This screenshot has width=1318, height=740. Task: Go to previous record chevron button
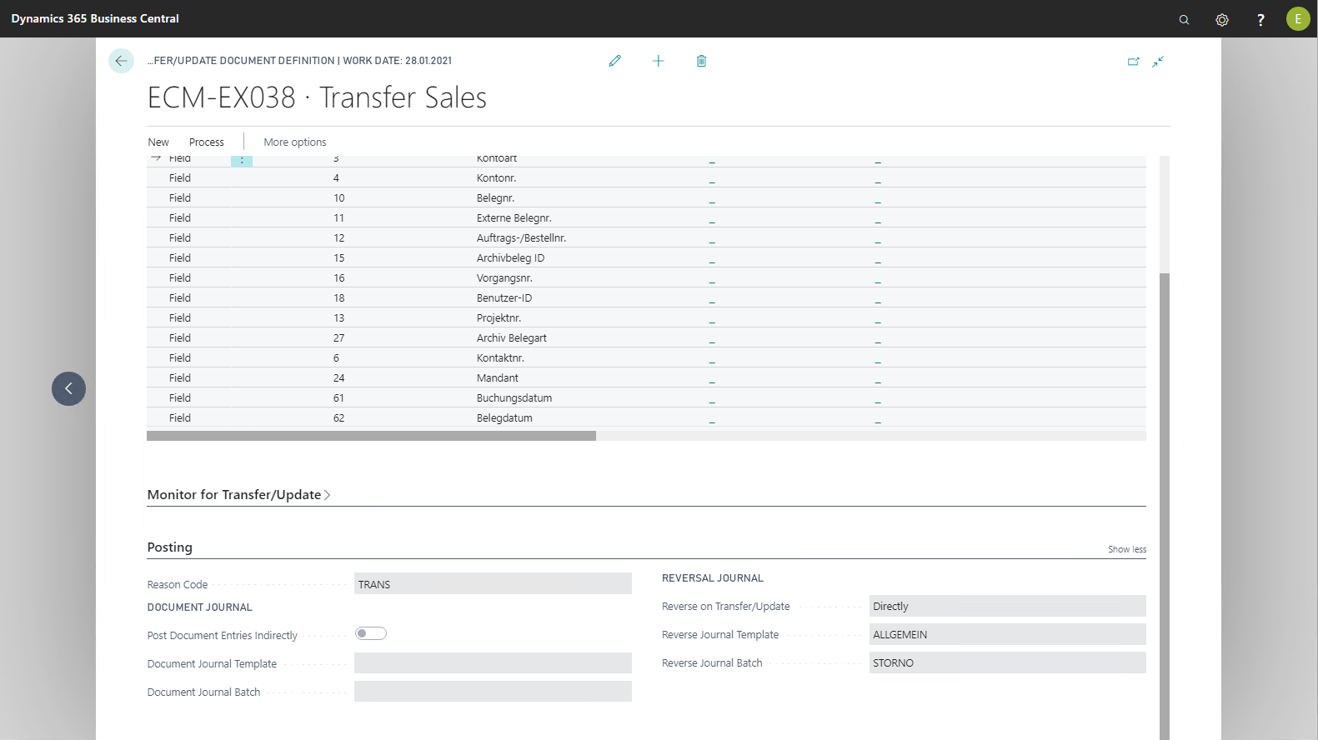[68, 389]
